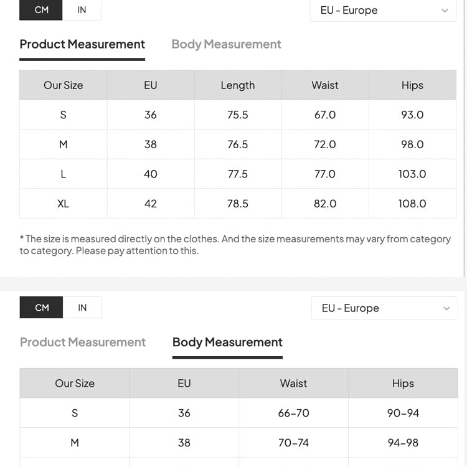Switch to the greyed-out Body Measurement tab
Image resolution: width=467 pixels, height=467 pixels.
click(x=226, y=44)
